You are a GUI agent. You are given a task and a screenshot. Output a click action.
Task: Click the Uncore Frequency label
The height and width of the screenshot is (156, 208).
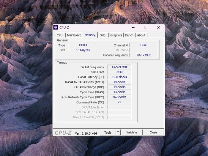(x=115, y=55)
